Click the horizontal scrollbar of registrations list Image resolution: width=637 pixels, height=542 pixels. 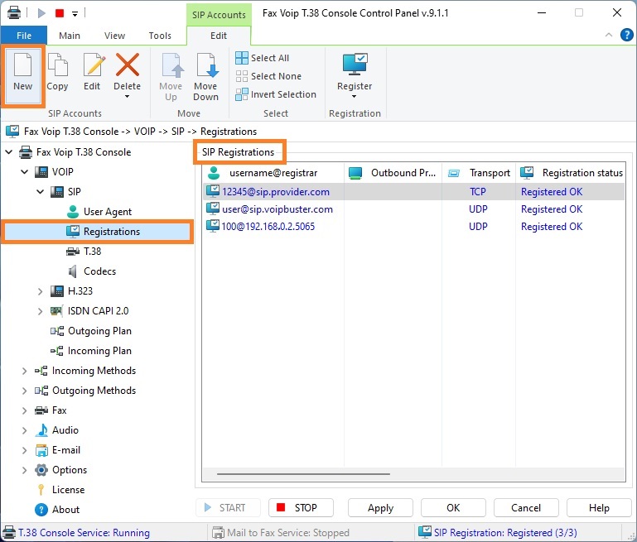click(x=303, y=474)
